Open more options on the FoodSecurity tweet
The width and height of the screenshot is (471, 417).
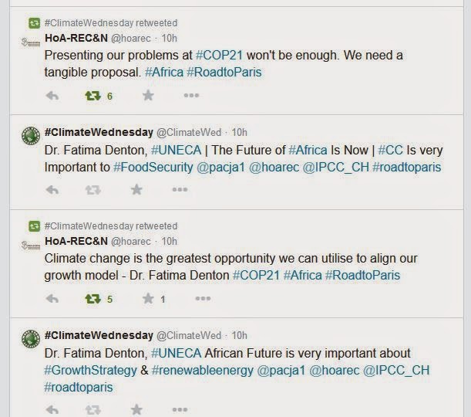coord(179,189)
